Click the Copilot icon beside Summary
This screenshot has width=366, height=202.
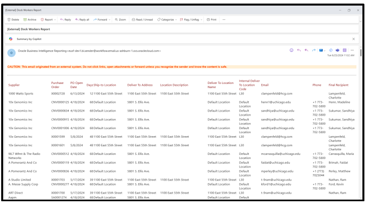click(11, 39)
